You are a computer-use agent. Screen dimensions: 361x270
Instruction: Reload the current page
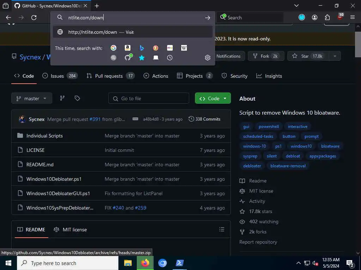click(34, 18)
